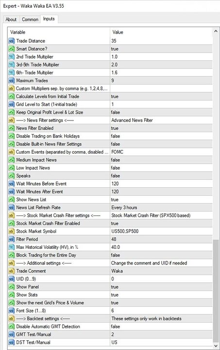Screen dimensions: 220x350
Task: Switch to the Common tab
Action: coord(30,19)
